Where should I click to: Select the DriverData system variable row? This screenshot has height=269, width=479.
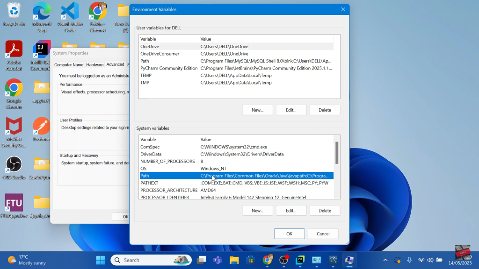point(236,154)
